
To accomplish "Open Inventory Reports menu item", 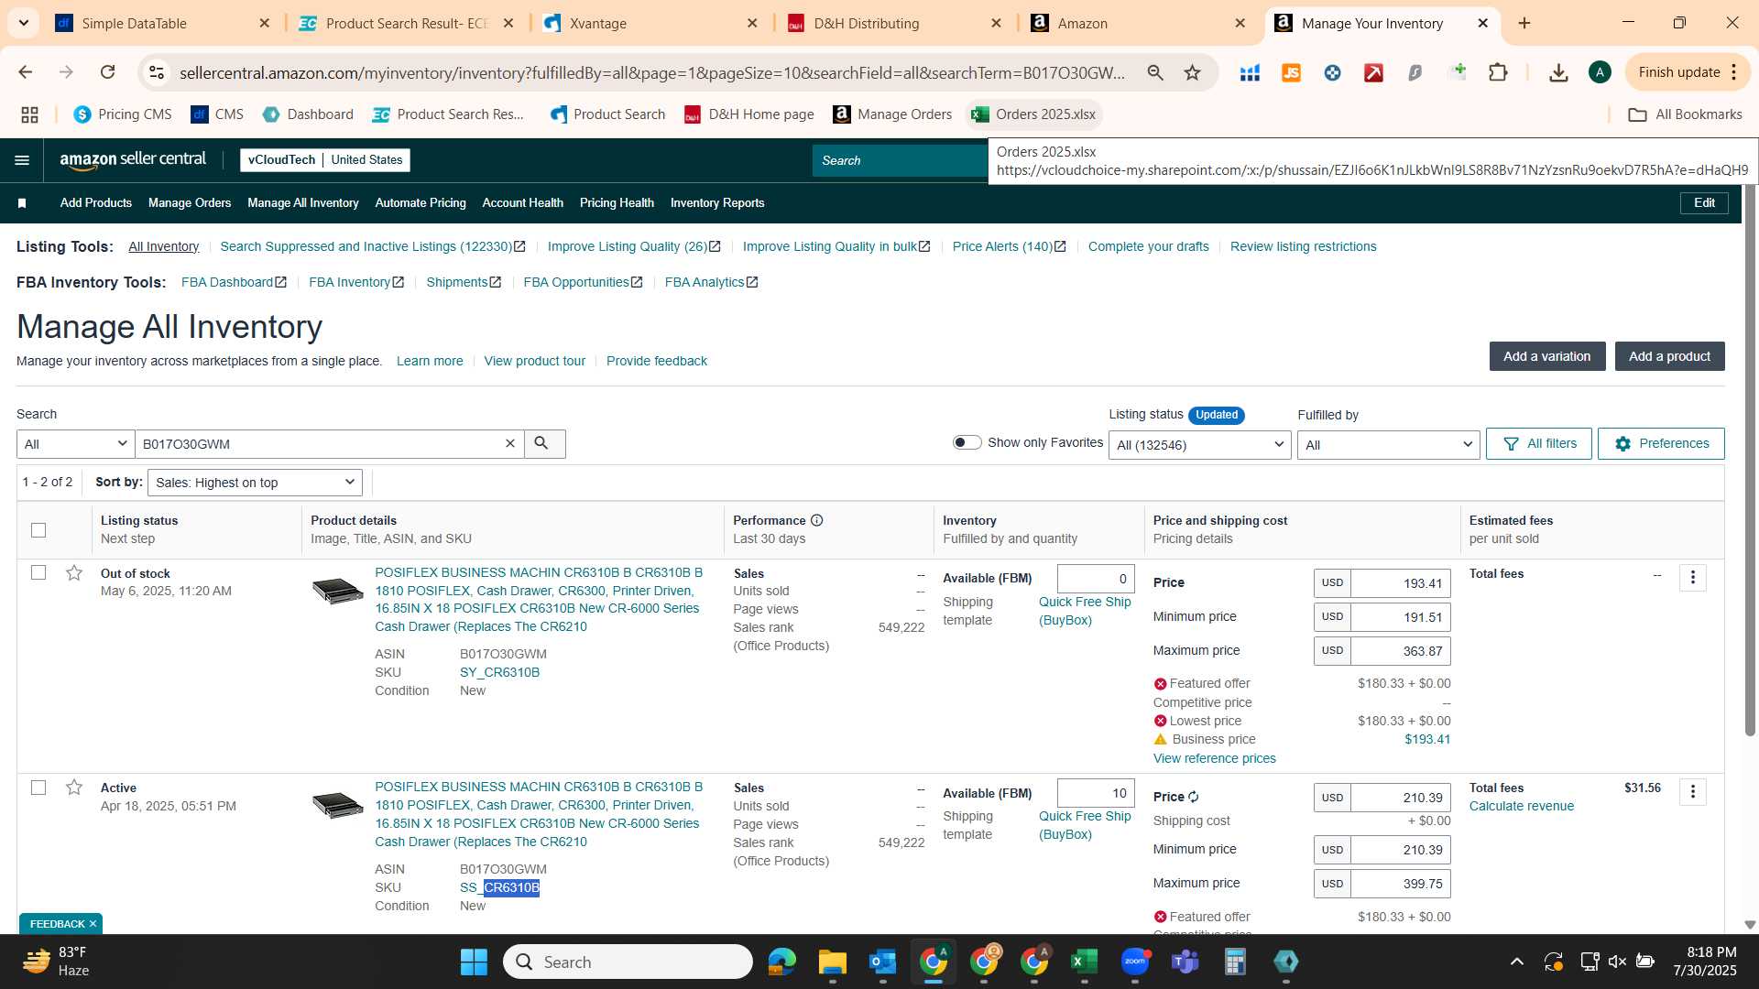I will (x=717, y=203).
